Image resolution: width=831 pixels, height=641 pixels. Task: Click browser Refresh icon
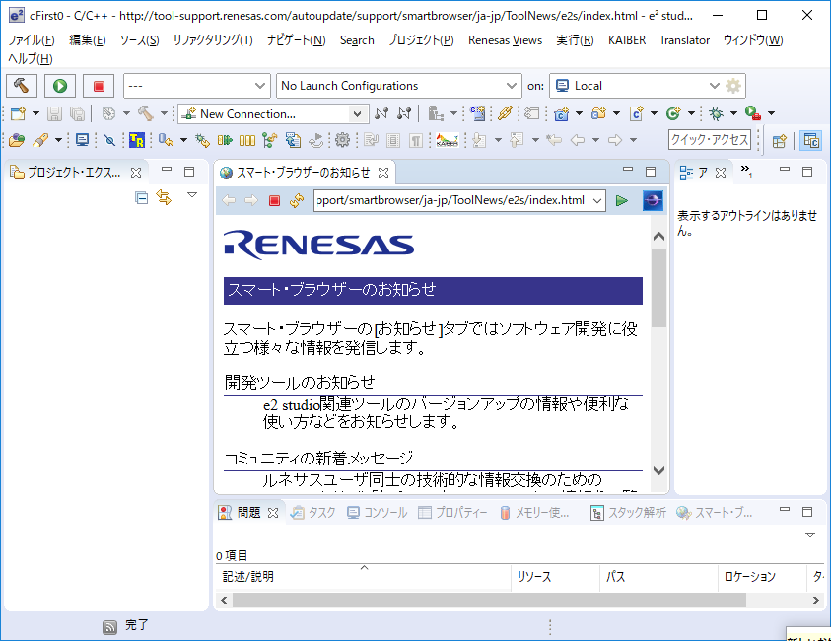tap(297, 200)
